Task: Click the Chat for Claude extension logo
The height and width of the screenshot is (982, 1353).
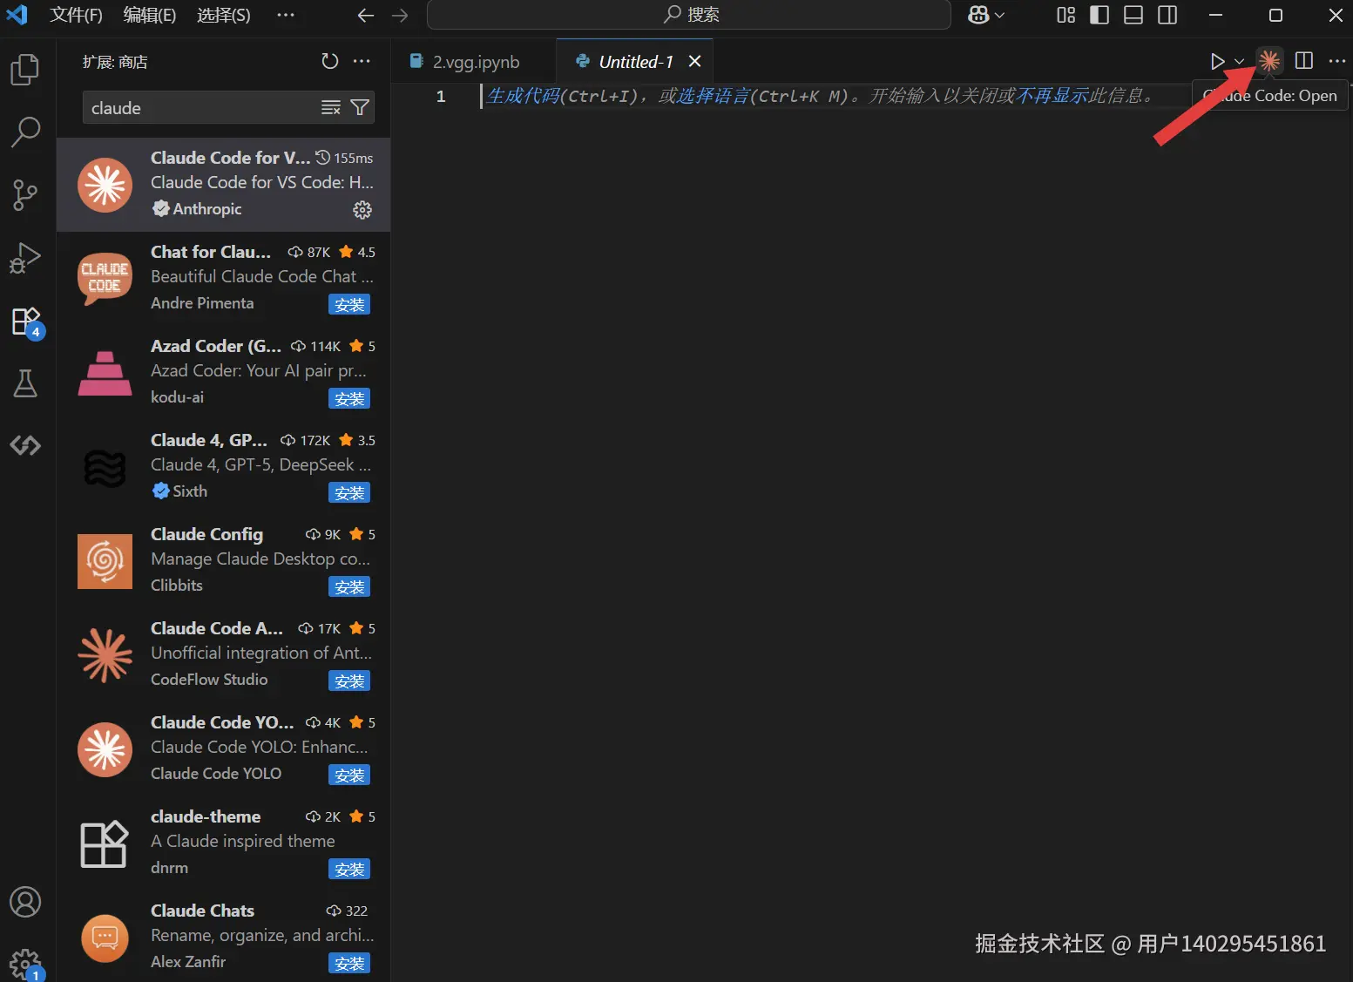Action: click(x=105, y=279)
